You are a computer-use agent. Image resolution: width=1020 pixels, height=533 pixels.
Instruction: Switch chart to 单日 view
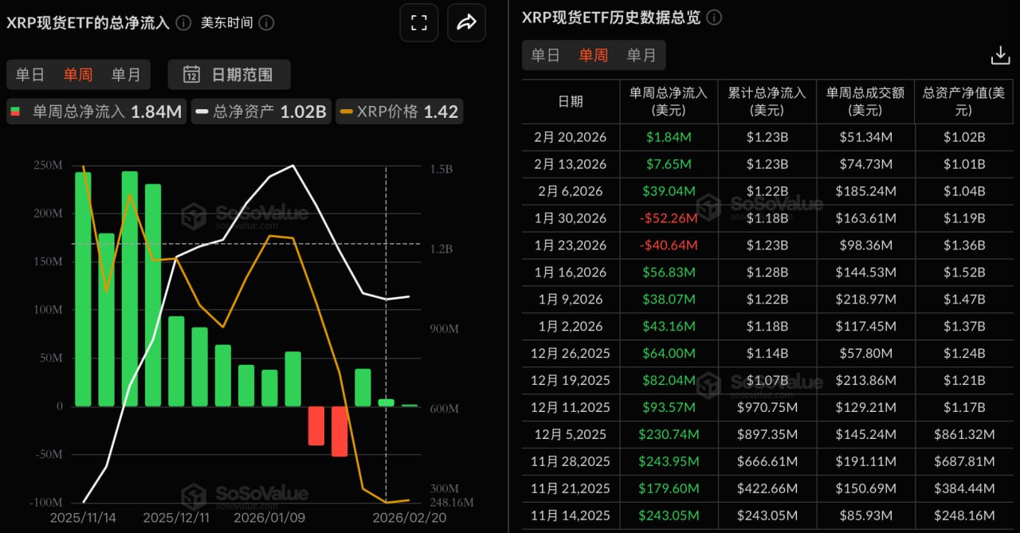tap(30, 75)
